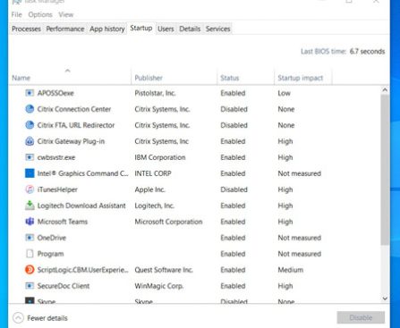Screen dimensions: 400x328
Task: Click the vertical scrollbar thumb
Action: point(385,169)
